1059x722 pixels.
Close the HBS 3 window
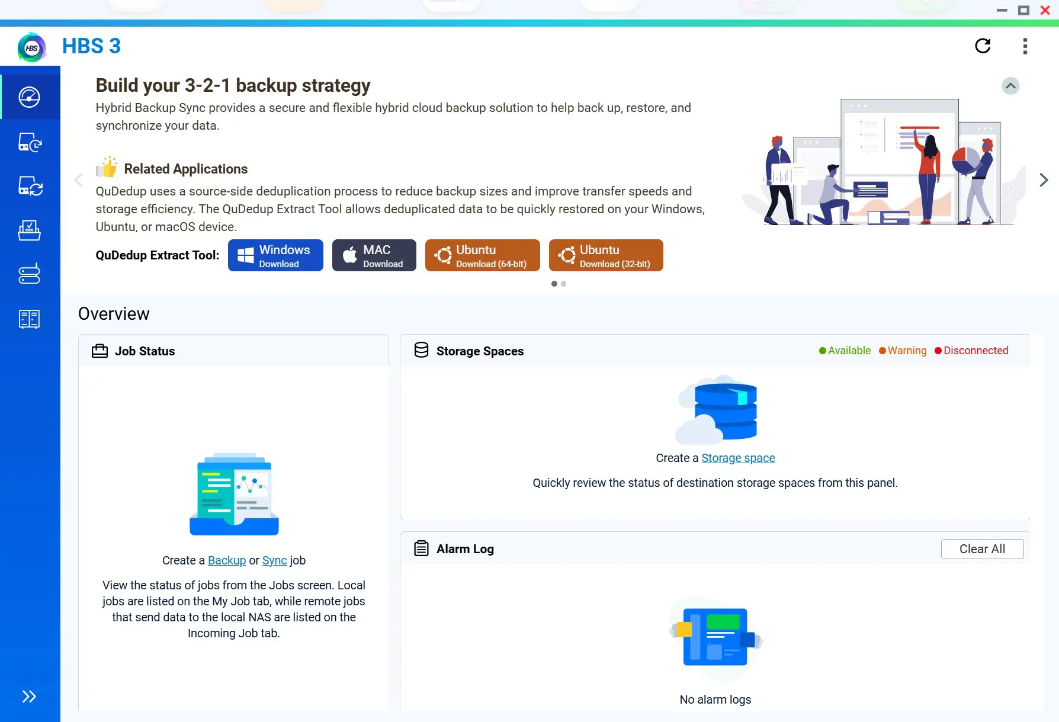click(1045, 10)
